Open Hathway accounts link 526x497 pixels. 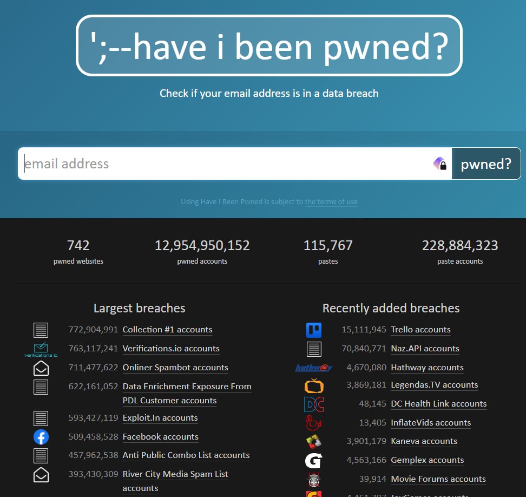coord(428,368)
